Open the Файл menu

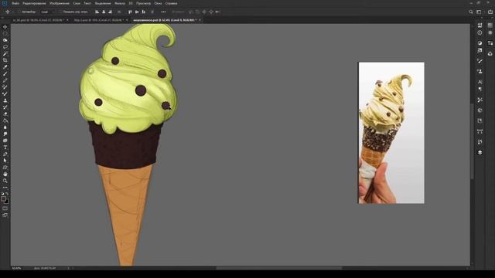pos(15,3)
